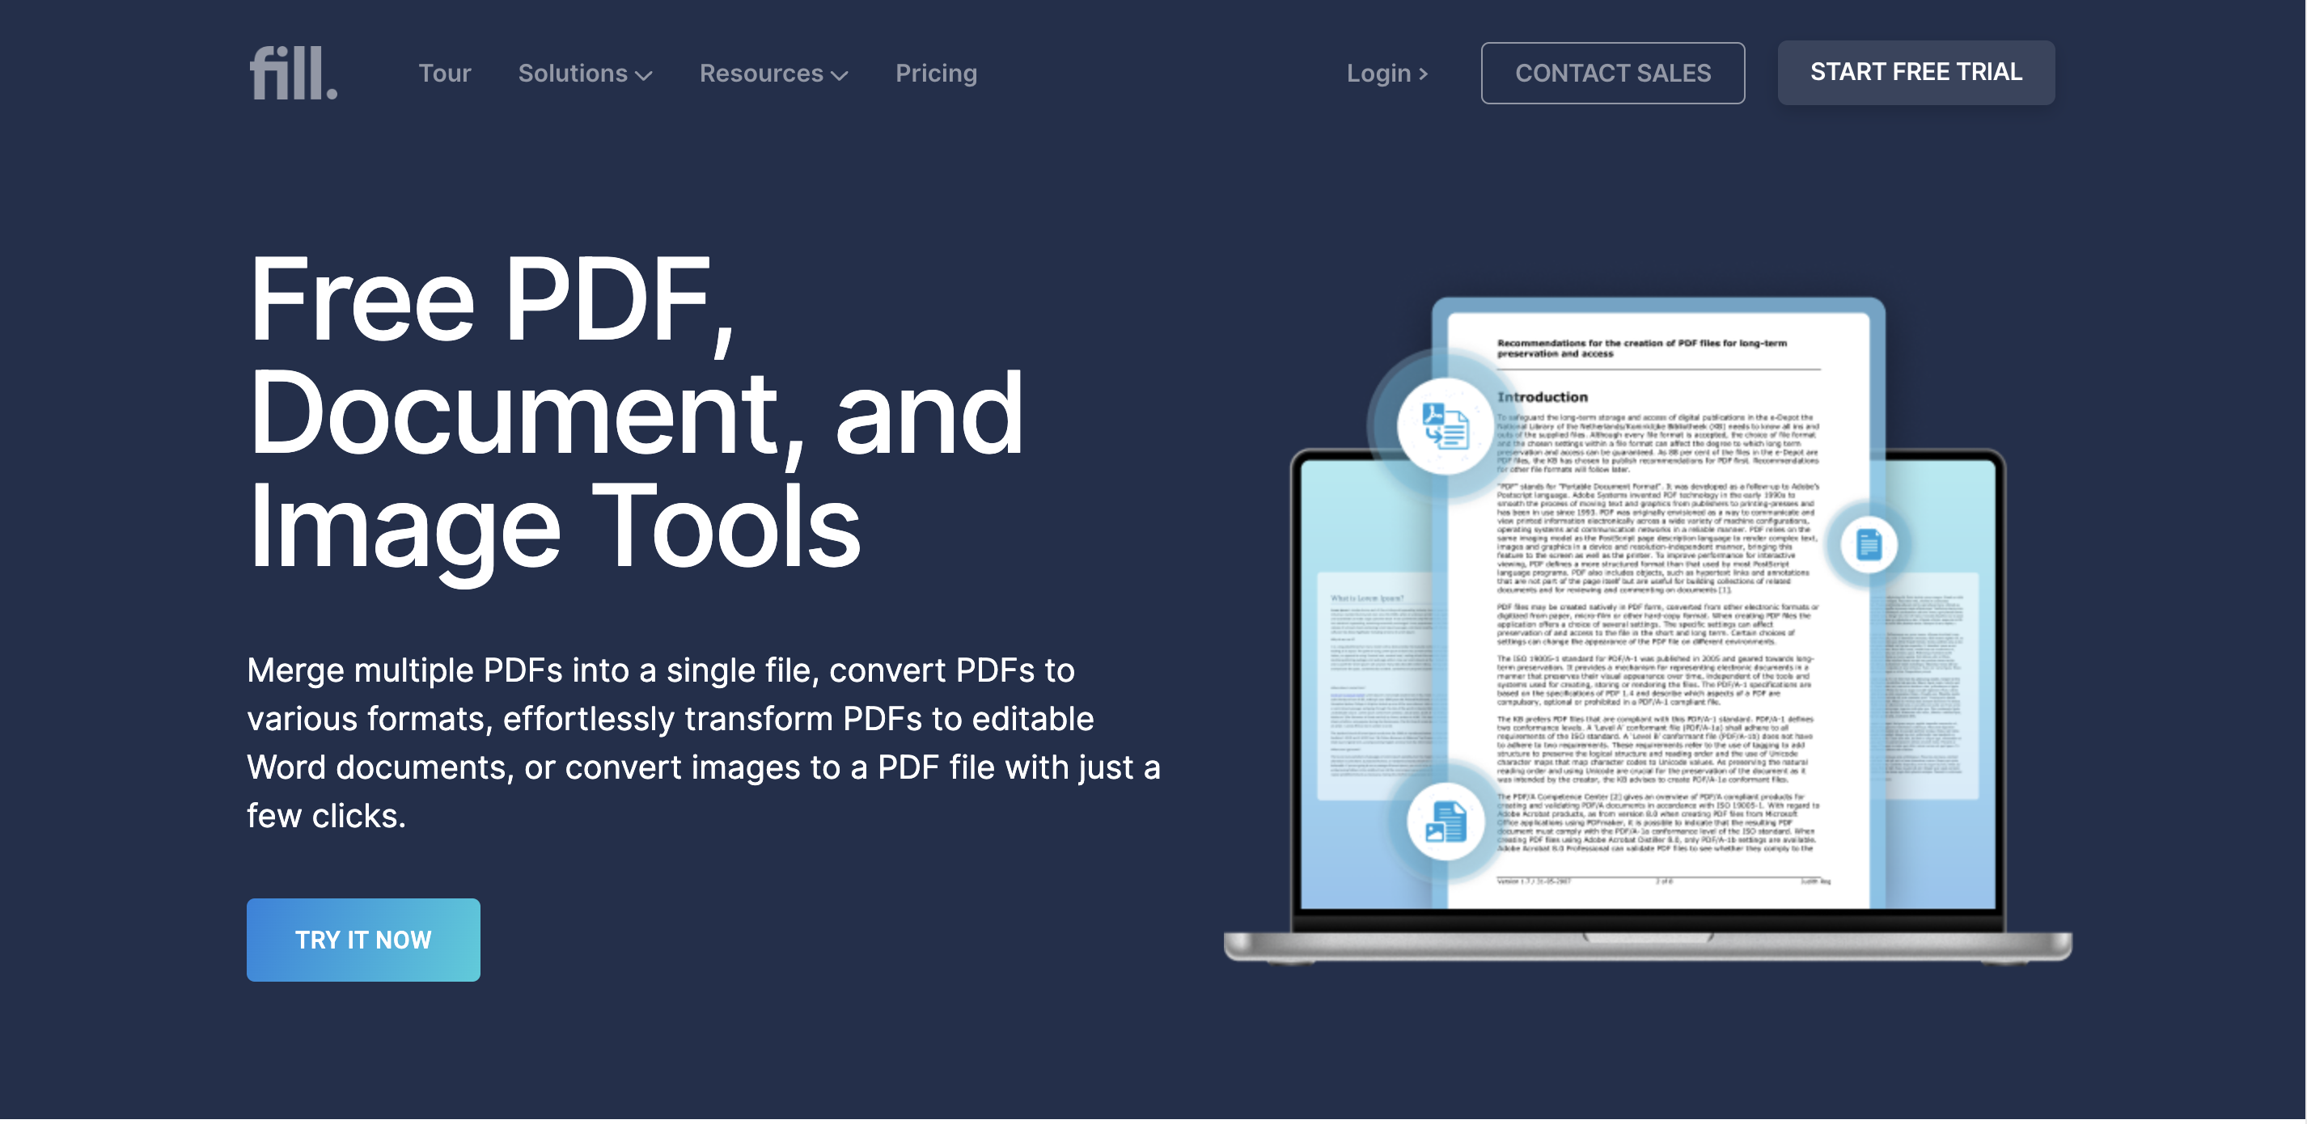Expand the Solutions dropdown menu
This screenshot has width=2307, height=1124.
[x=584, y=72]
